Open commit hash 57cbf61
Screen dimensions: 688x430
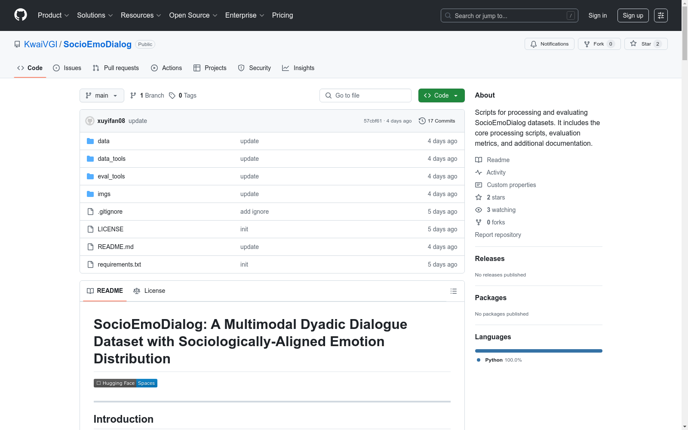click(373, 121)
